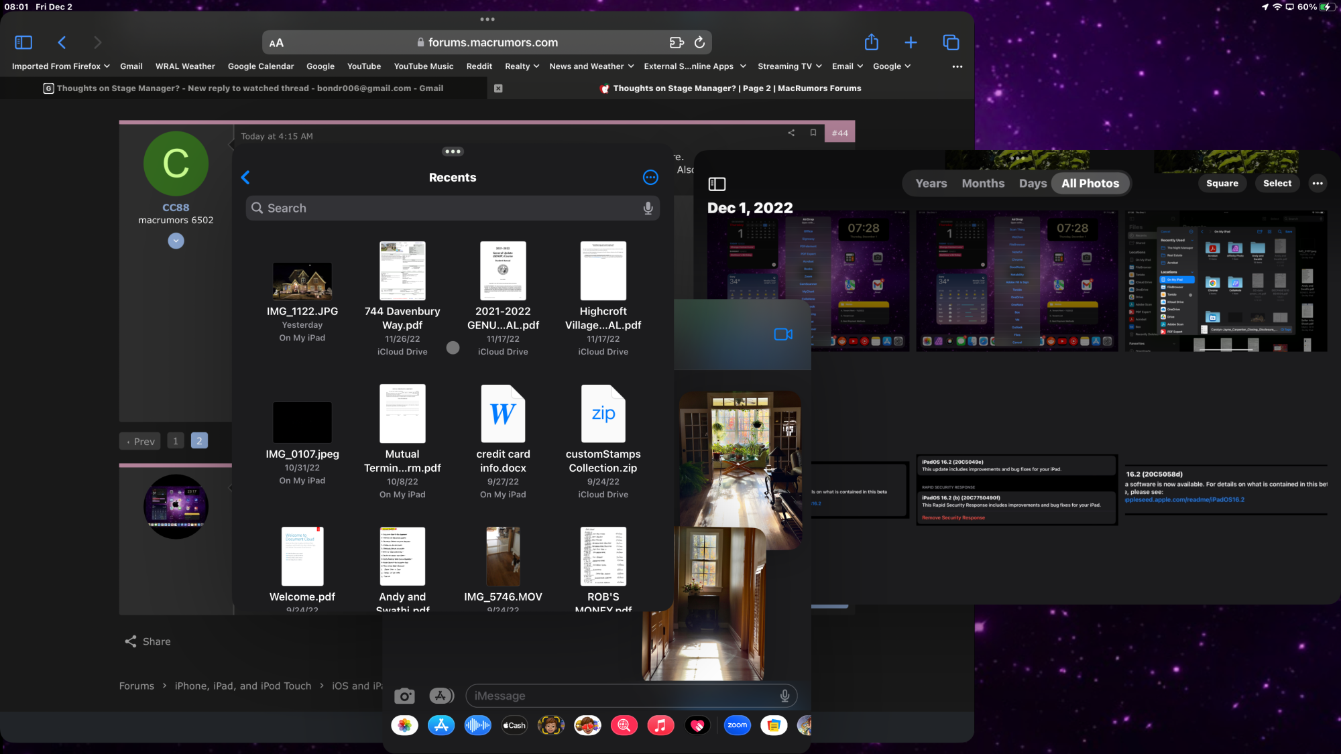This screenshot has height=754, width=1341.
Task: Expand CC88 user details chevron
Action: pyautogui.click(x=176, y=241)
